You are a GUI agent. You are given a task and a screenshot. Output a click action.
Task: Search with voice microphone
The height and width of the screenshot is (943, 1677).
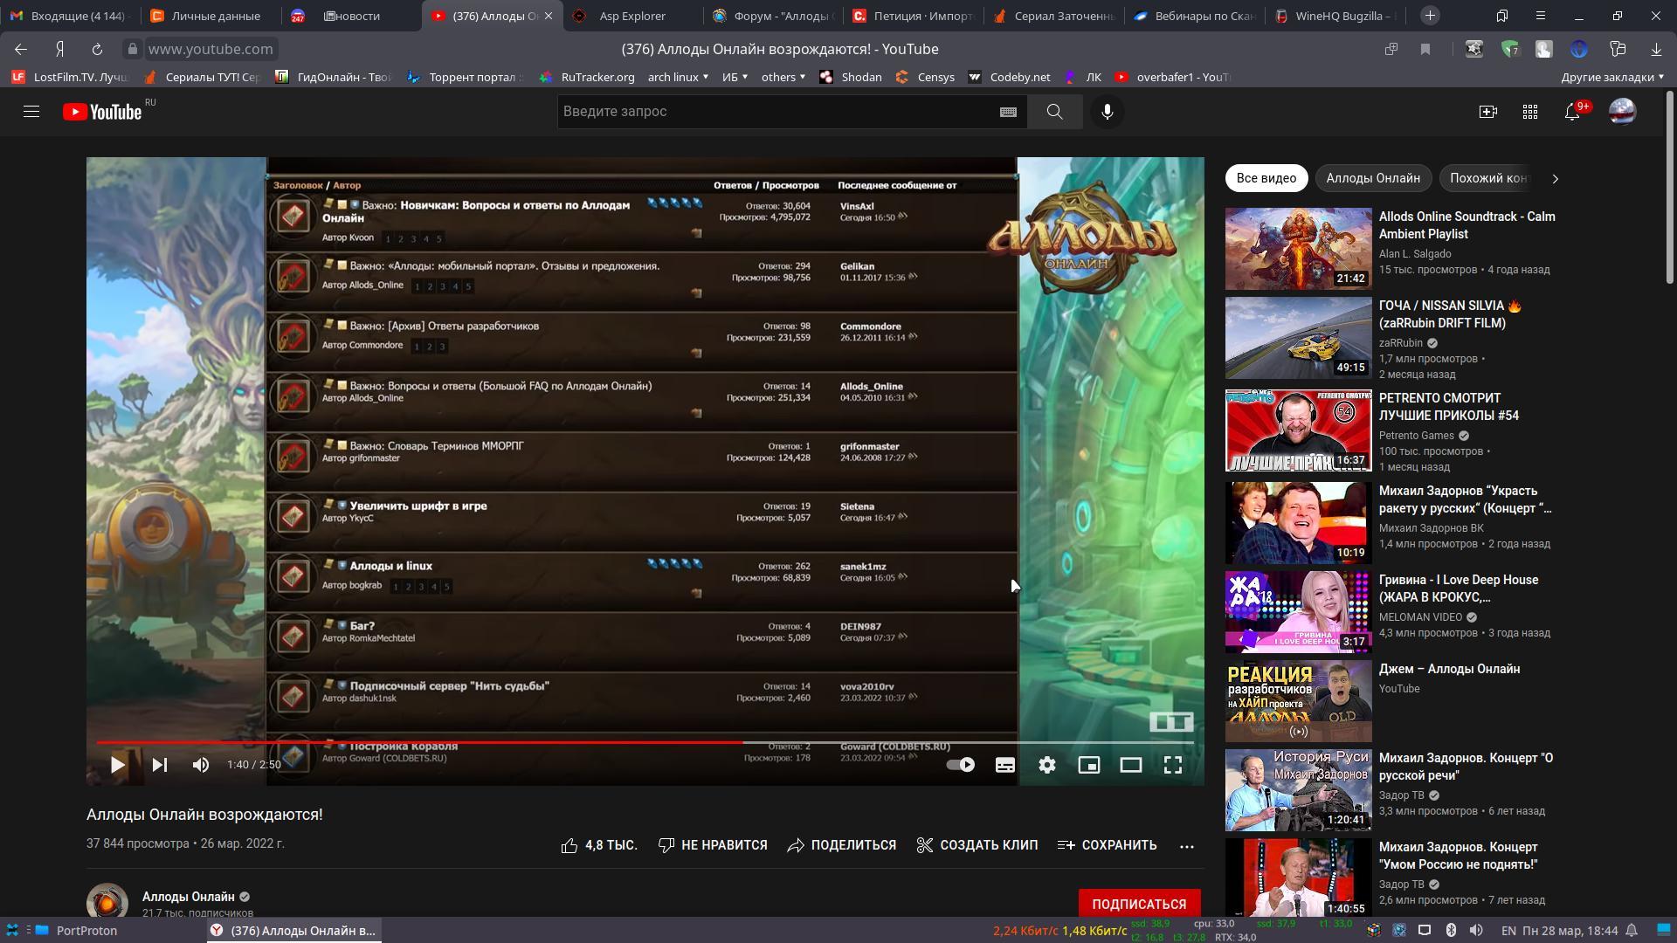click(1107, 112)
